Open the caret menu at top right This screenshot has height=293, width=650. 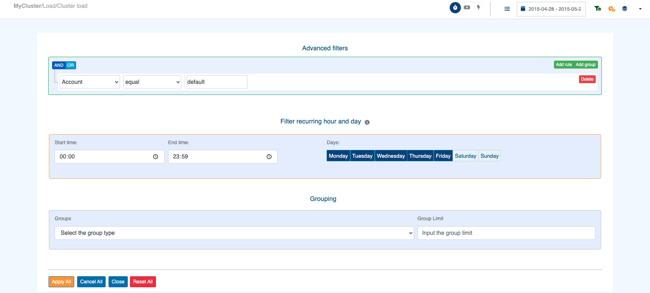click(640, 9)
